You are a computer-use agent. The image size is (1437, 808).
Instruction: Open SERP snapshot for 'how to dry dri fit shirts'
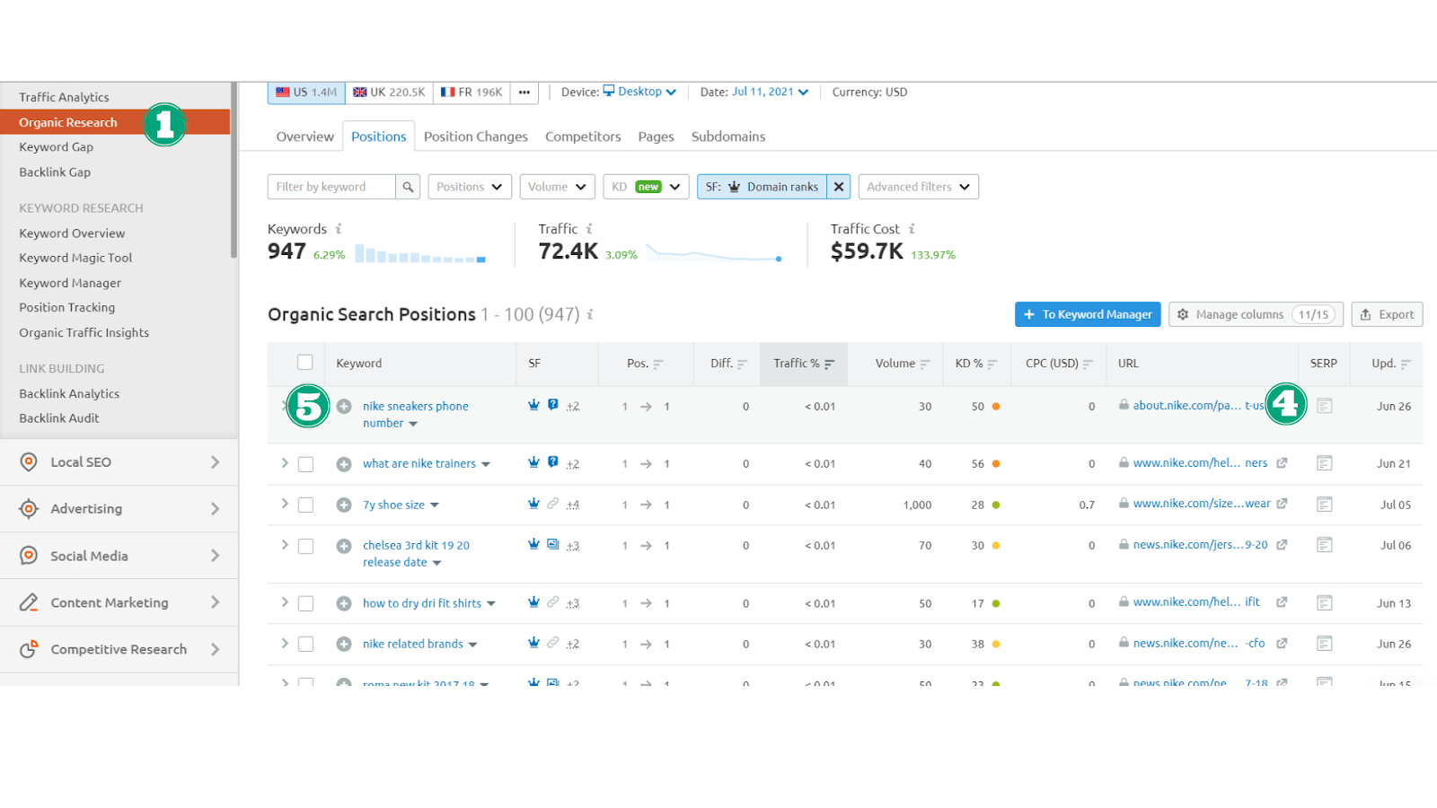click(1324, 602)
